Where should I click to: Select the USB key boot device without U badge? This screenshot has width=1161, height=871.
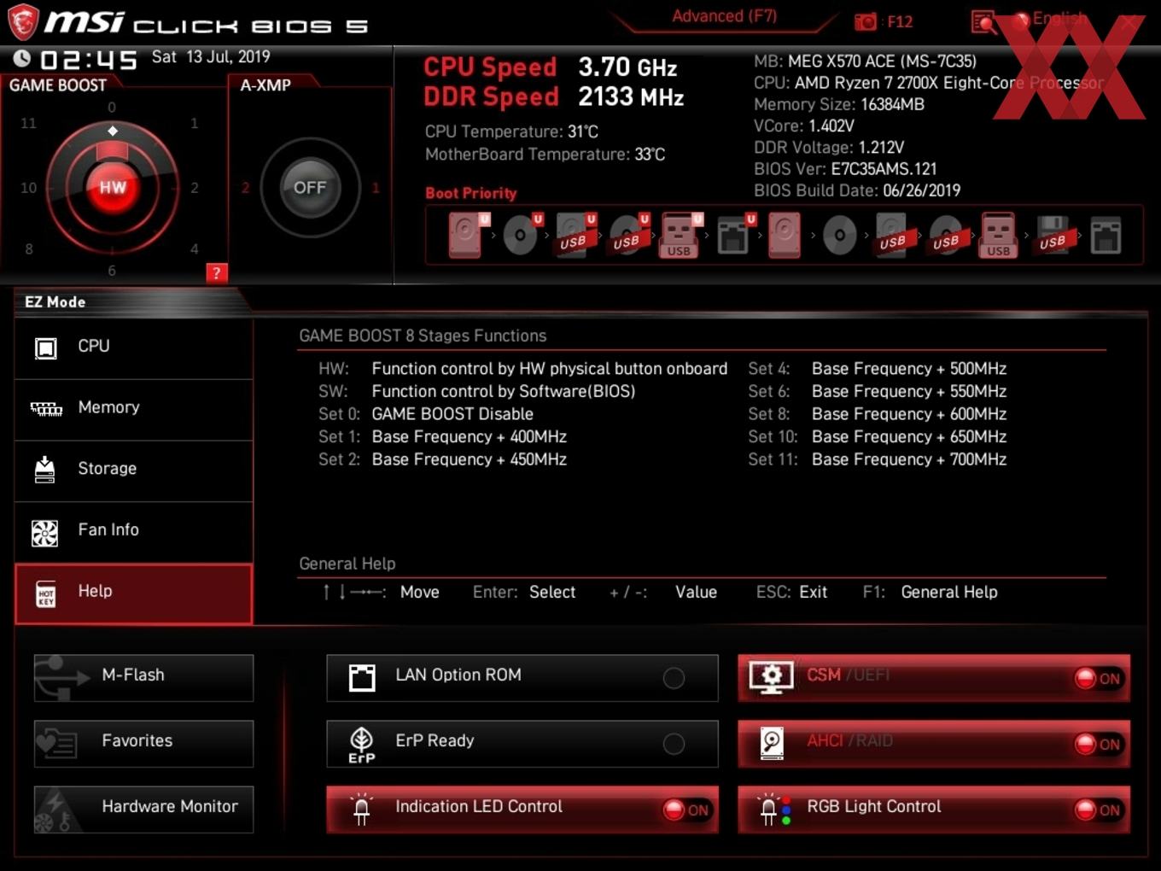999,235
